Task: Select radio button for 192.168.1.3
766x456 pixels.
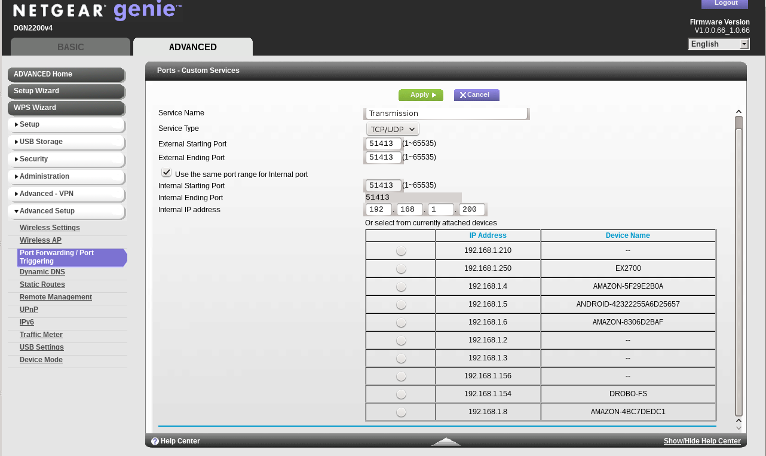Action: (x=401, y=359)
